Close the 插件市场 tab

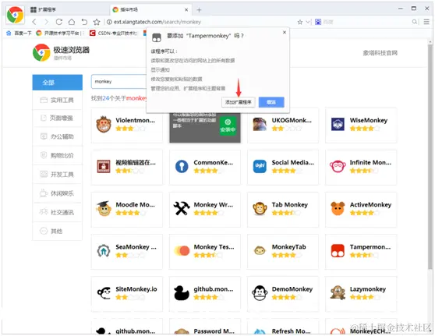pyautogui.click(x=186, y=9)
